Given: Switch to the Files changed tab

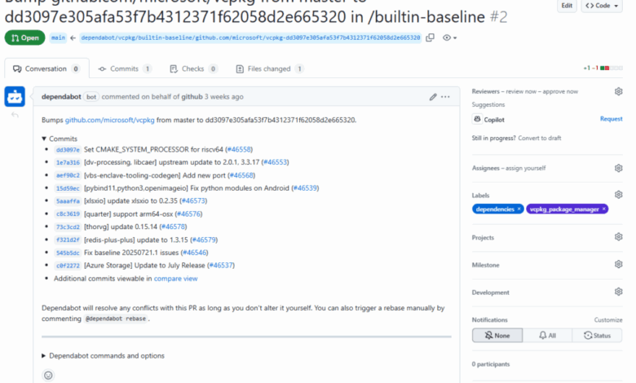Looking at the screenshot, I should (270, 69).
